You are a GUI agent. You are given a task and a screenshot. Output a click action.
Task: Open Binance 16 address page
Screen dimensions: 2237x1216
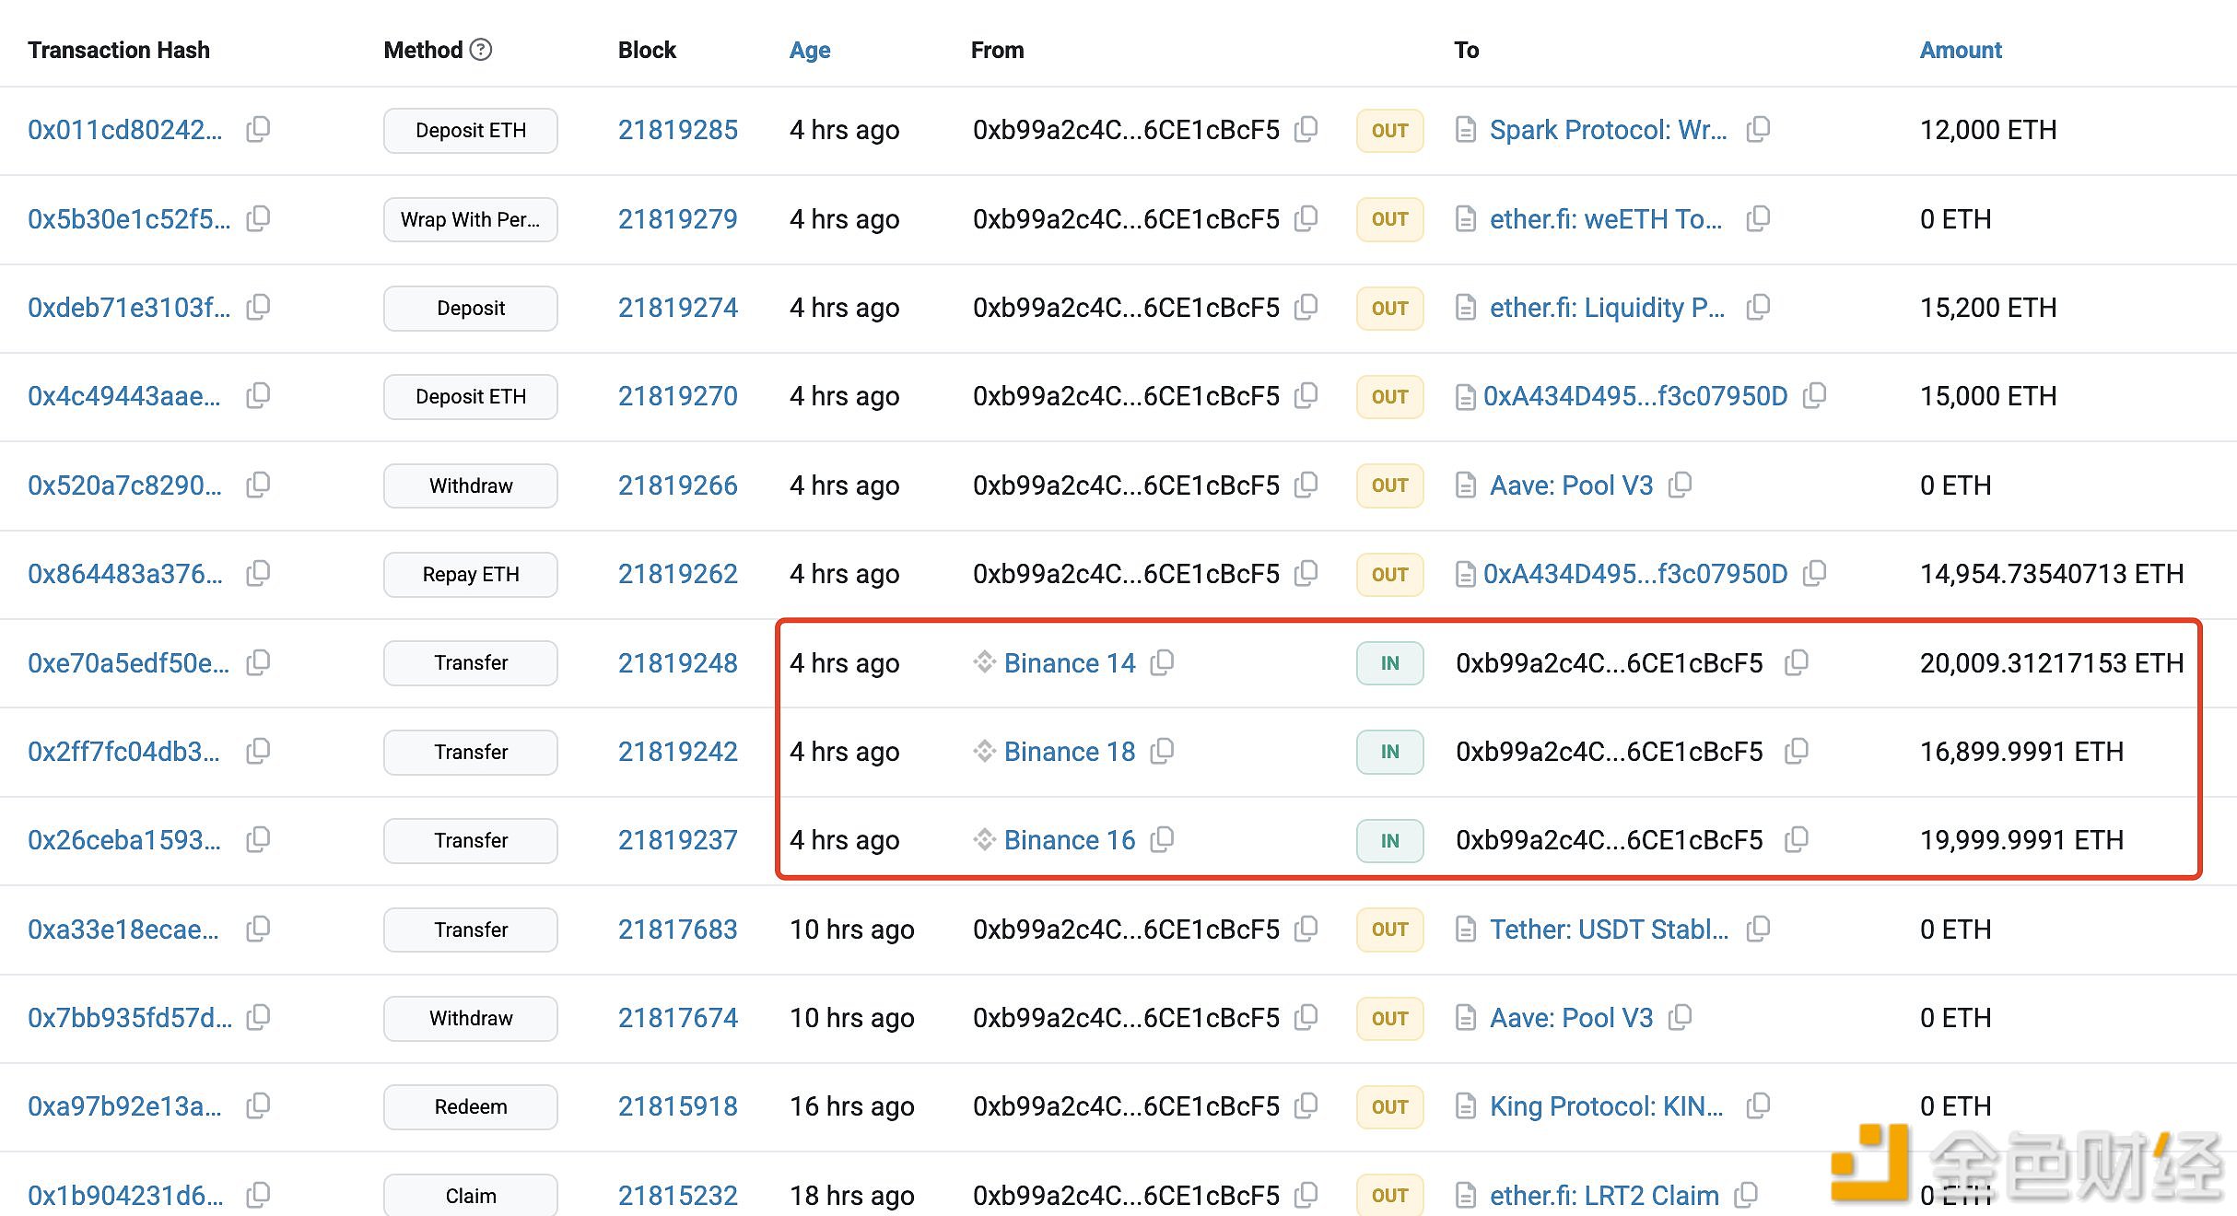tap(1070, 840)
